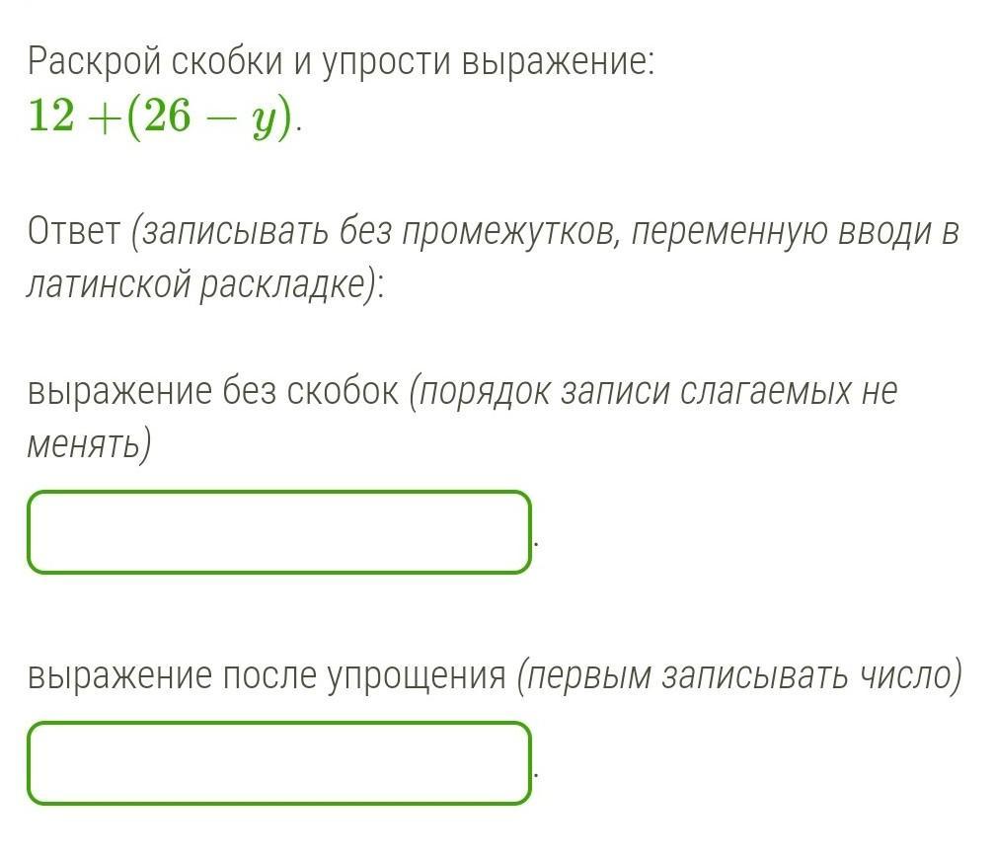995x862 pixels.
Task: Click the word 'Ответ'
Action: (74, 231)
